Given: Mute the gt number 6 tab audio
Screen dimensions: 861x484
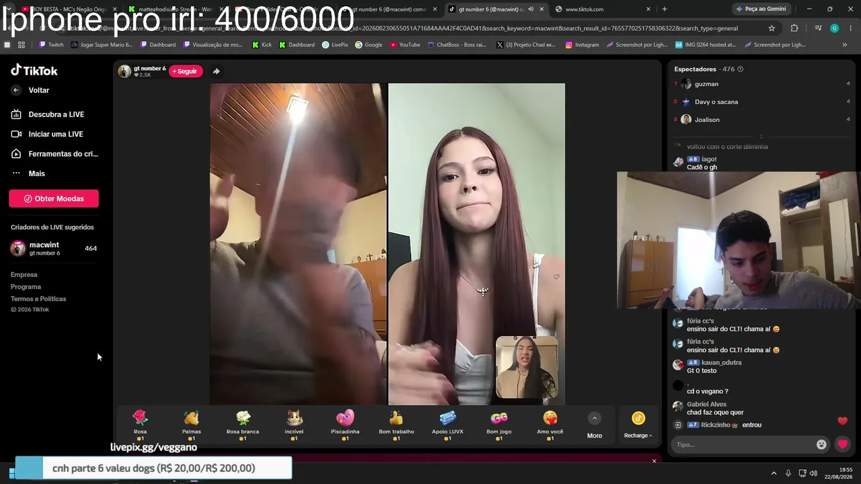Looking at the screenshot, I should click(x=531, y=9).
